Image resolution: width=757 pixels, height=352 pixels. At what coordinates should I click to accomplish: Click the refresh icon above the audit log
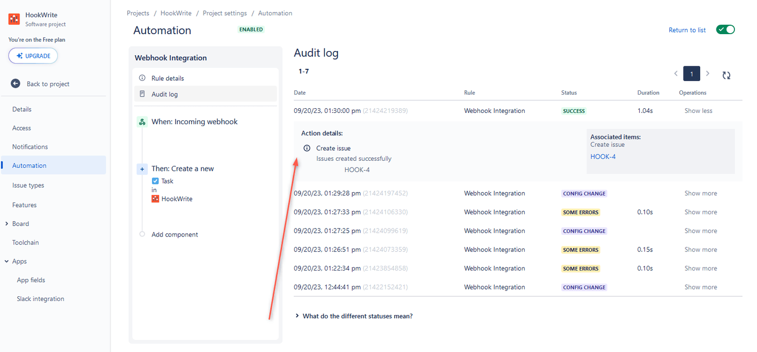tap(727, 76)
